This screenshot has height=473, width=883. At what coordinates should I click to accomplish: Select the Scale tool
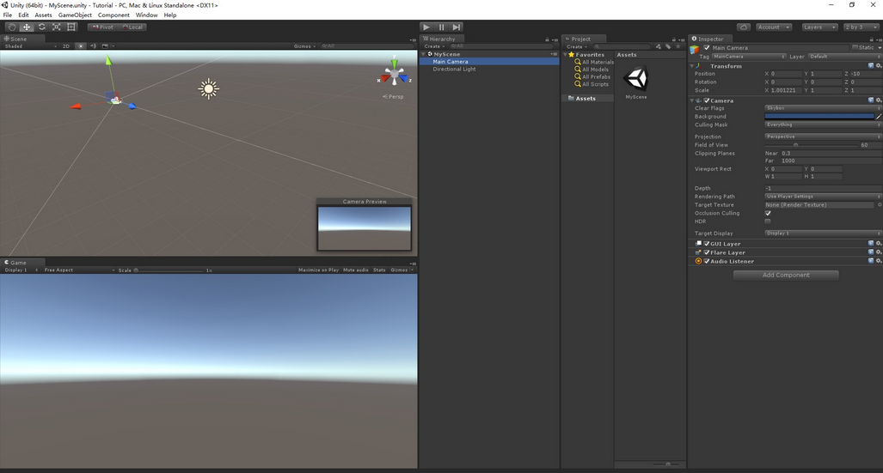(56, 27)
